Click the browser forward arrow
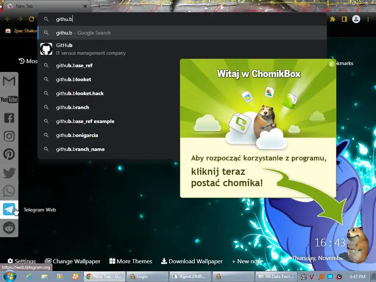The image size is (376, 282). tap(20, 19)
